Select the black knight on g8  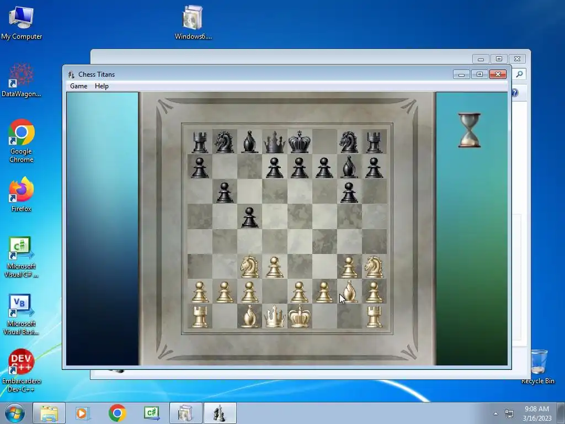[x=349, y=142]
